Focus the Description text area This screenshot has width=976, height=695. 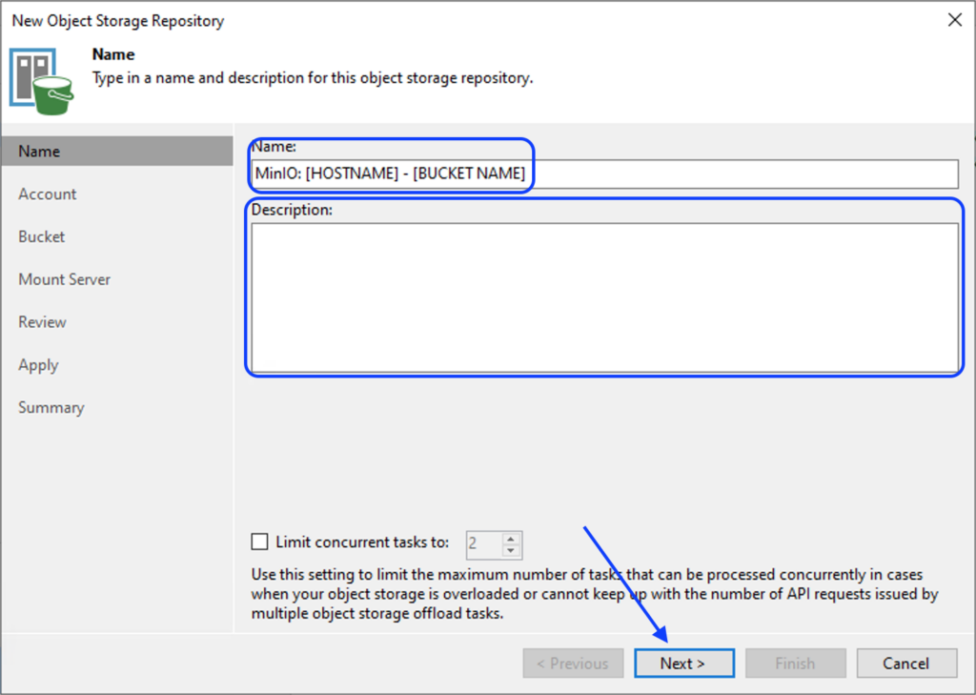tap(604, 297)
